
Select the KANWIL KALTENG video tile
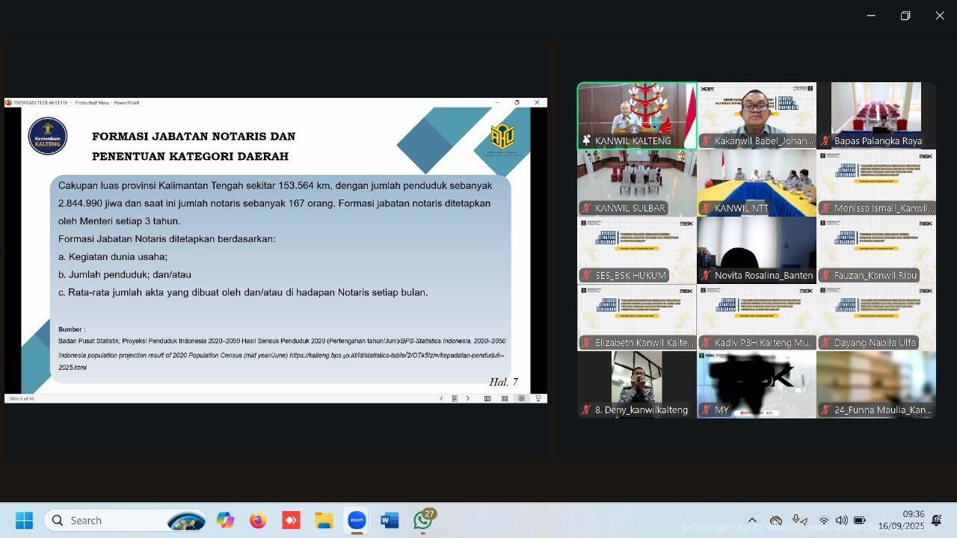[x=637, y=116]
